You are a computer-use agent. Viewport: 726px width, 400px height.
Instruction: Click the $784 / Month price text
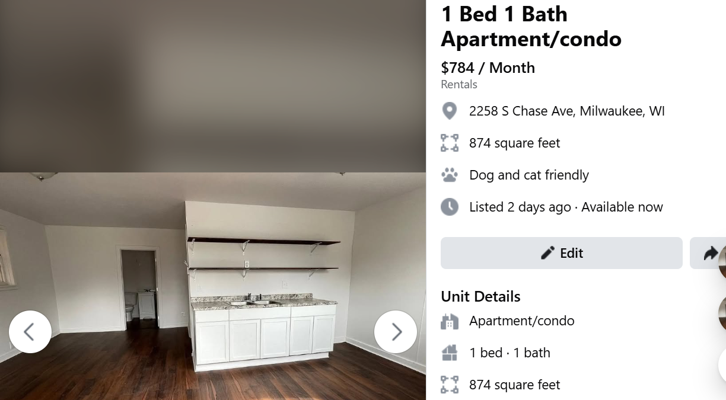click(x=488, y=68)
